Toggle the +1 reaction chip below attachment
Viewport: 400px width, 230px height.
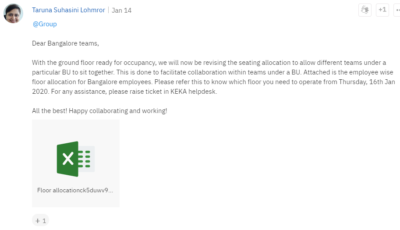click(x=41, y=220)
